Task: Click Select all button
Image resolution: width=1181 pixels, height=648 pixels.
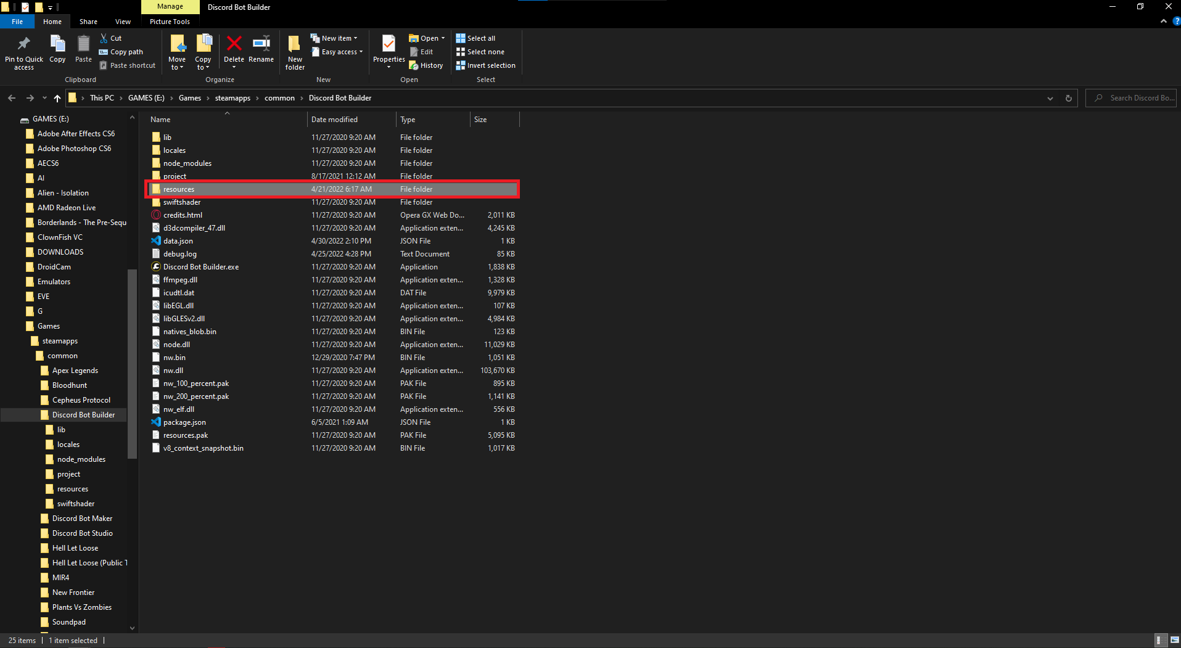Action: click(x=475, y=38)
